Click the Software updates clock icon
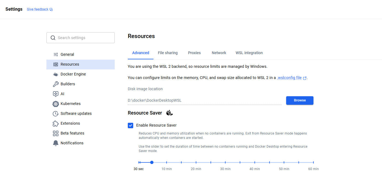 tap(56, 113)
